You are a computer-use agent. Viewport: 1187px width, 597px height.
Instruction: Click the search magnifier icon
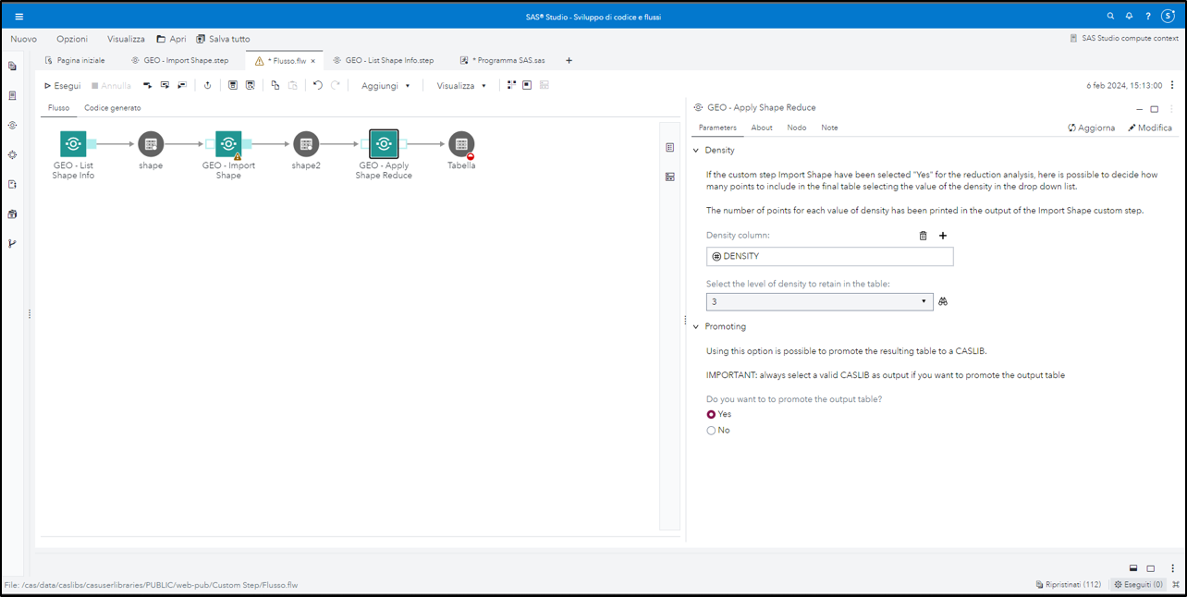(1111, 17)
